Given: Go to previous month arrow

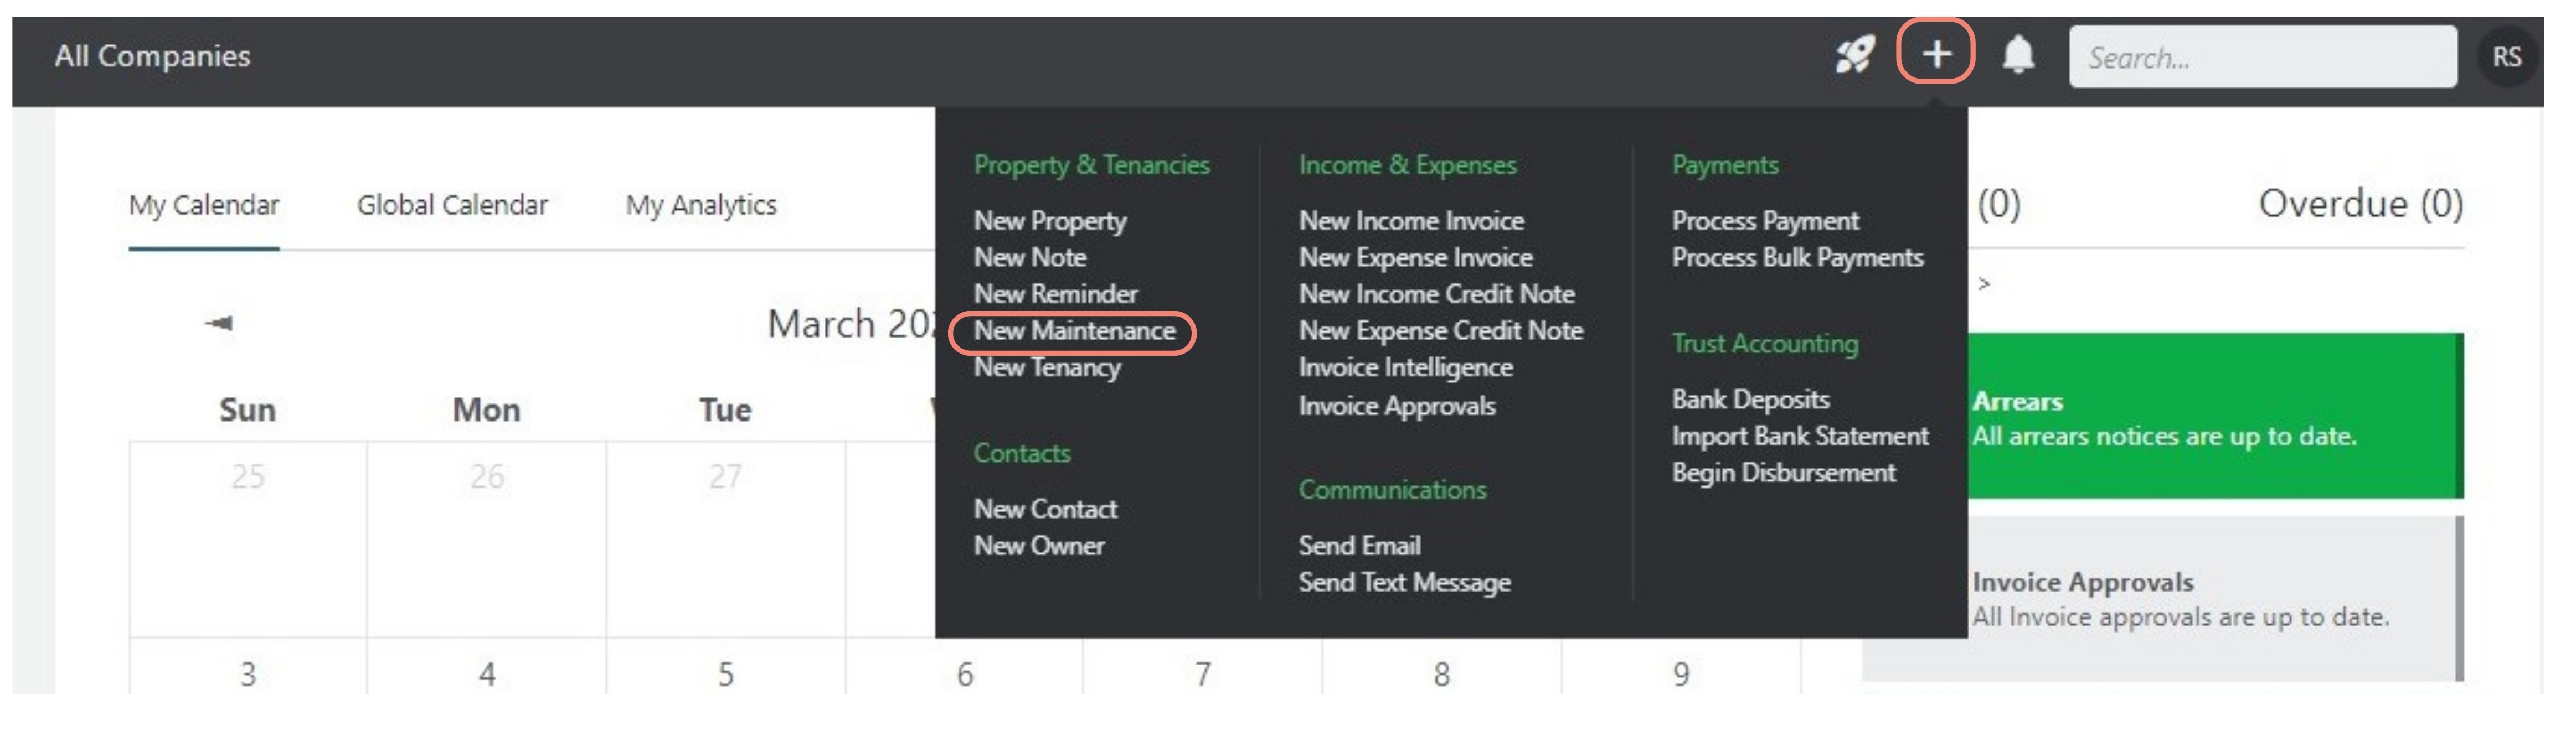Looking at the screenshot, I should pyautogui.click(x=219, y=323).
